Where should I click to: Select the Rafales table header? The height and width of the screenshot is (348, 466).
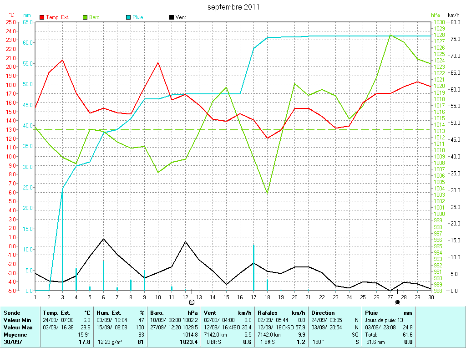click(x=268, y=313)
